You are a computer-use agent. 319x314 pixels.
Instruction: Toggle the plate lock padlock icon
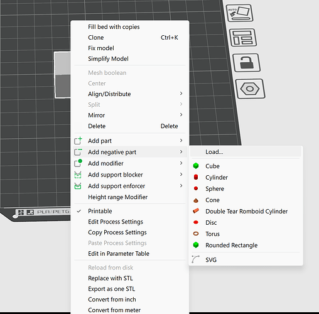coord(247,63)
